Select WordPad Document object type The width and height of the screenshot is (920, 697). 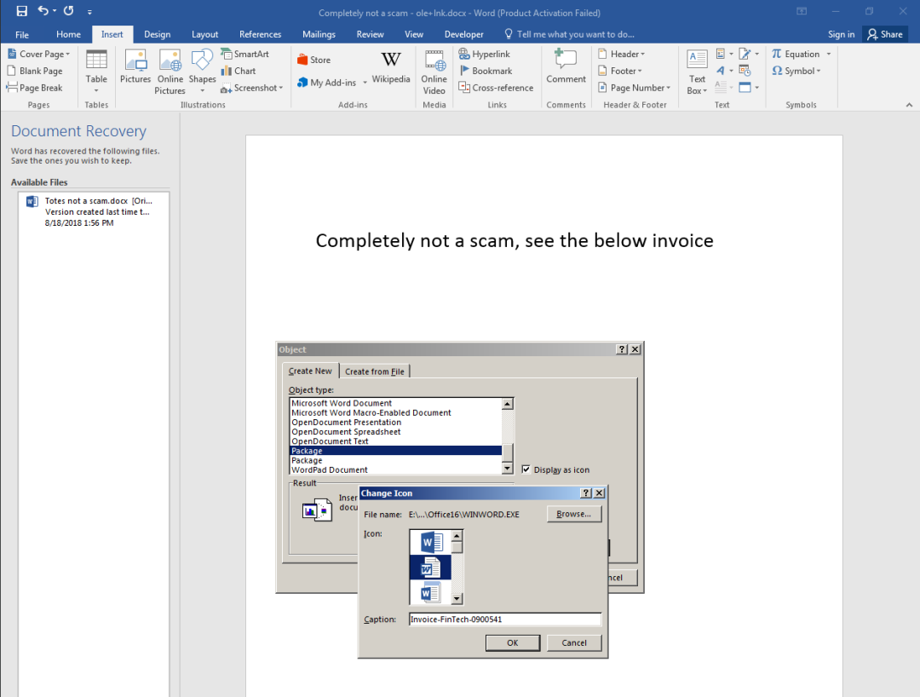tap(395, 469)
